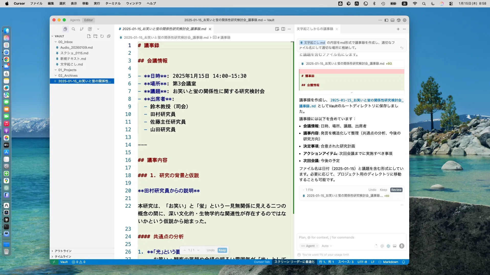Enable web search with the globe icon
Screen dimensions: 490x275
point(388,246)
